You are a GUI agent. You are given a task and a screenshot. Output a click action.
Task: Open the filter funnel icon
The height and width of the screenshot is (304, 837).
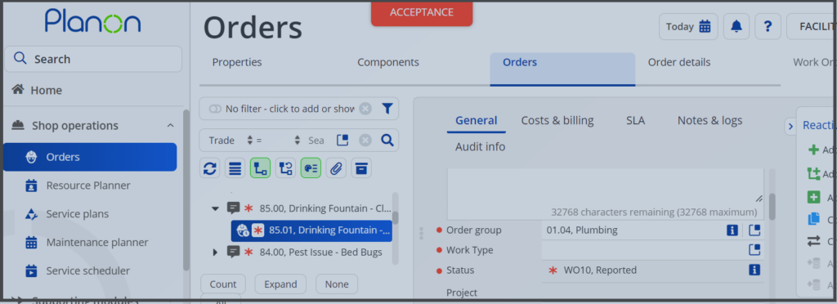387,109
